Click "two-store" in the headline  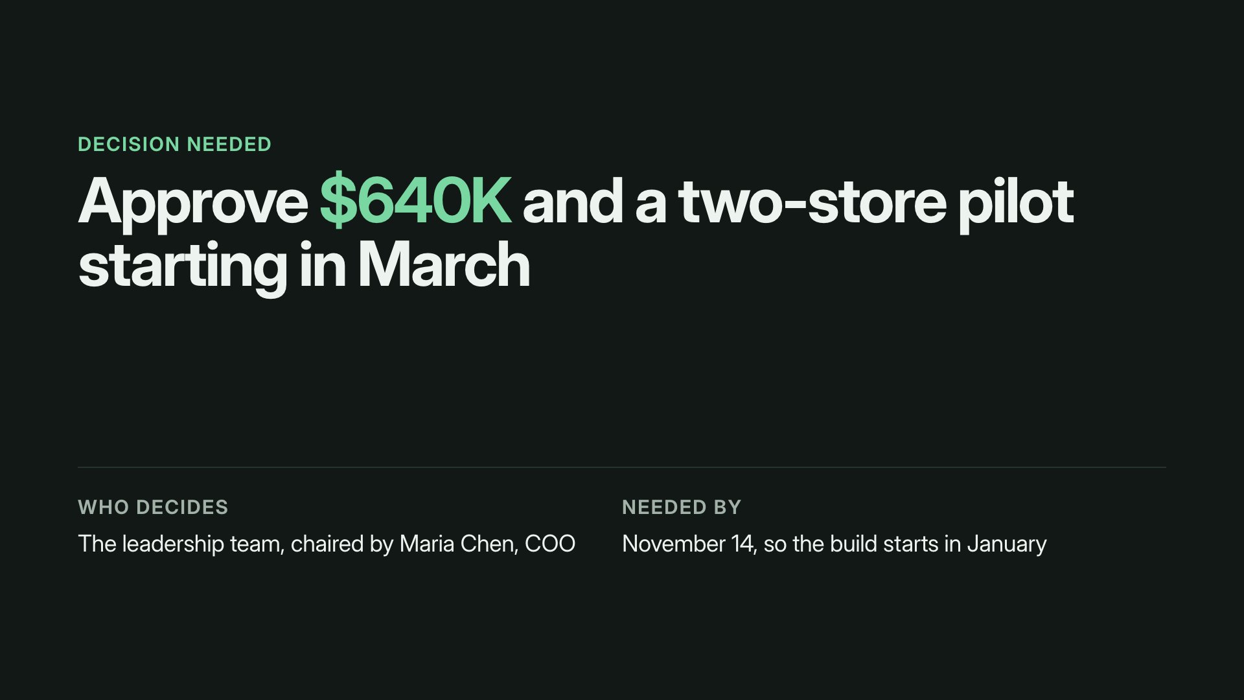(x=812, y=202)
